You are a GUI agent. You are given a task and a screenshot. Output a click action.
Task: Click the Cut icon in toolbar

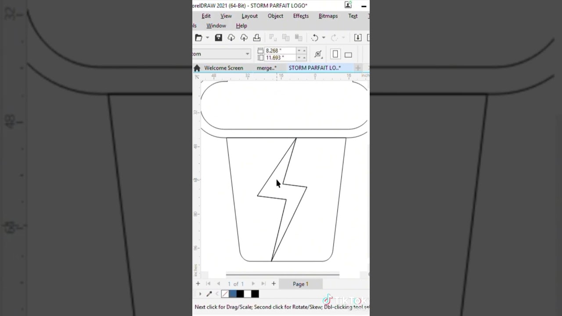[273, 38]
